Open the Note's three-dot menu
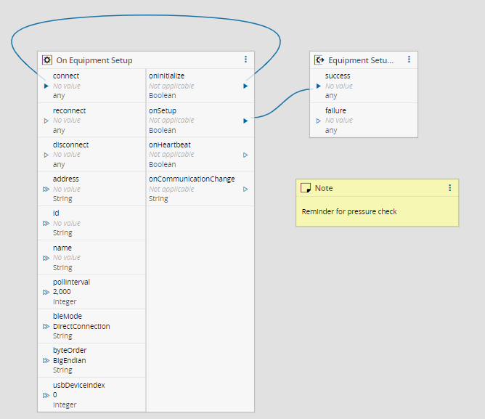Screen dimensions: 485x419 pyautogui.click(x=449, y=187)
